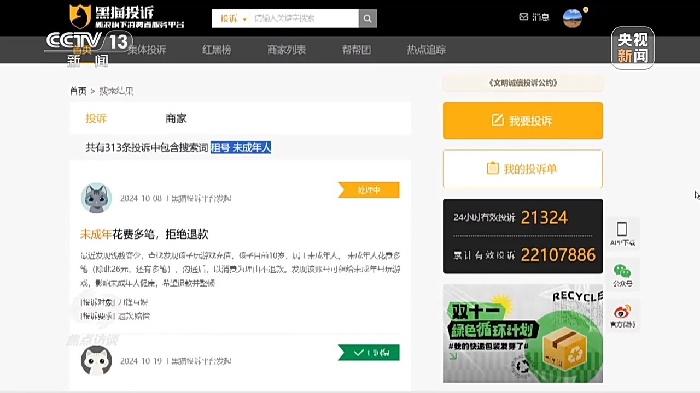700x393 pixels.
Task: Open the 《文明诚信投诉公约》 link
Action: [x=521, y=83]
